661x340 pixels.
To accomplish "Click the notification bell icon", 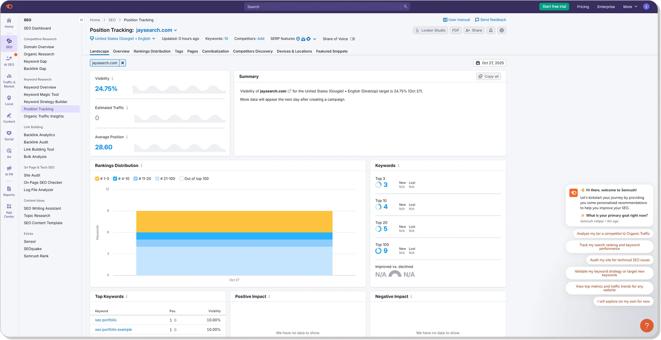I will [491, 30].
